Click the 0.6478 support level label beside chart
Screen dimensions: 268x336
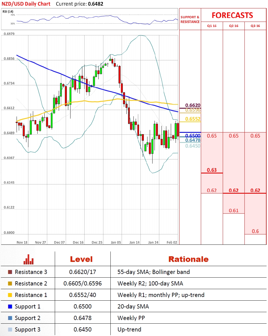tap(193, 140)
